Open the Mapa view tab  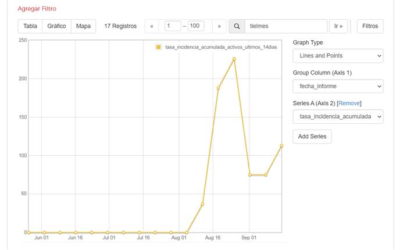pyautogui.click(x=83, y=26)
